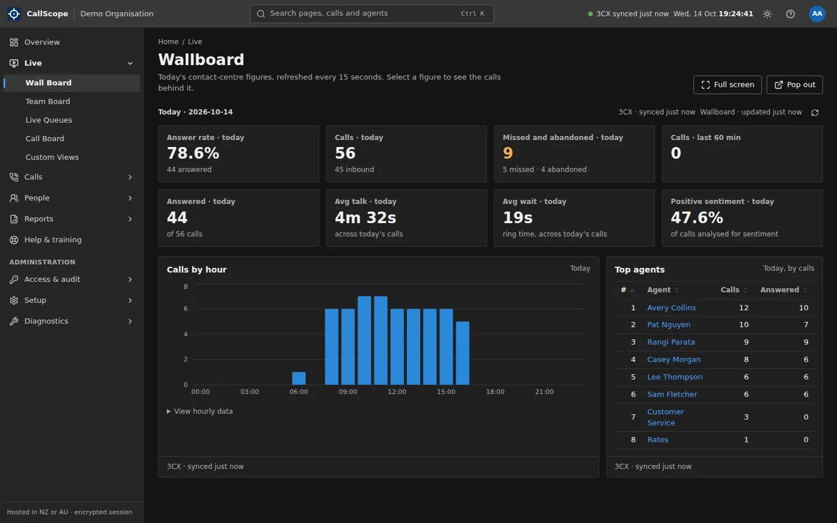The height and width of the screenshot is (523, 837).
Task: Expand the Access & audit chevron
Action: tap(130, 280)
